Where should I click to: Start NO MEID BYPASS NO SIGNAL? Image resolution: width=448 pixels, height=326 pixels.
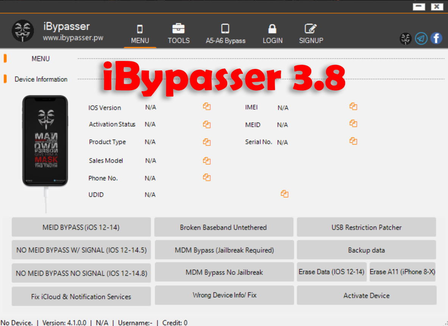81,273
